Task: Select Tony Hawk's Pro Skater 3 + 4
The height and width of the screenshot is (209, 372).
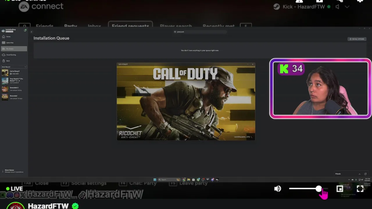Action: coord(14,81)
